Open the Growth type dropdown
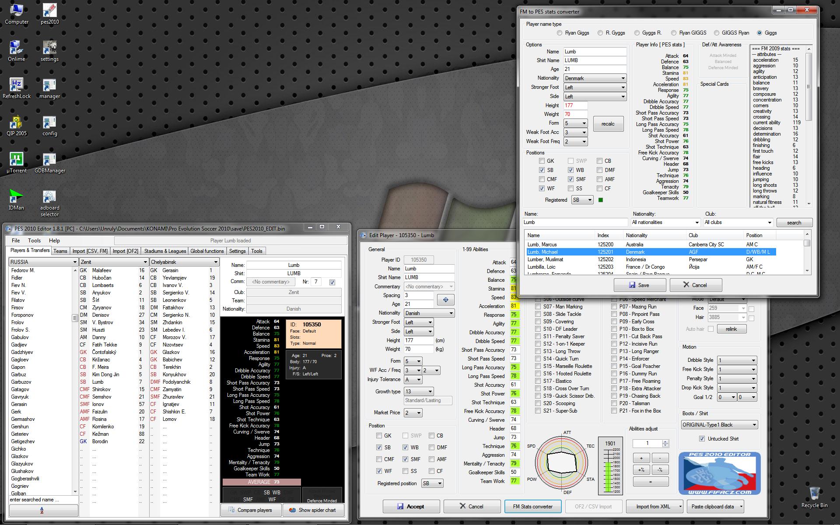 pos(418,392)
